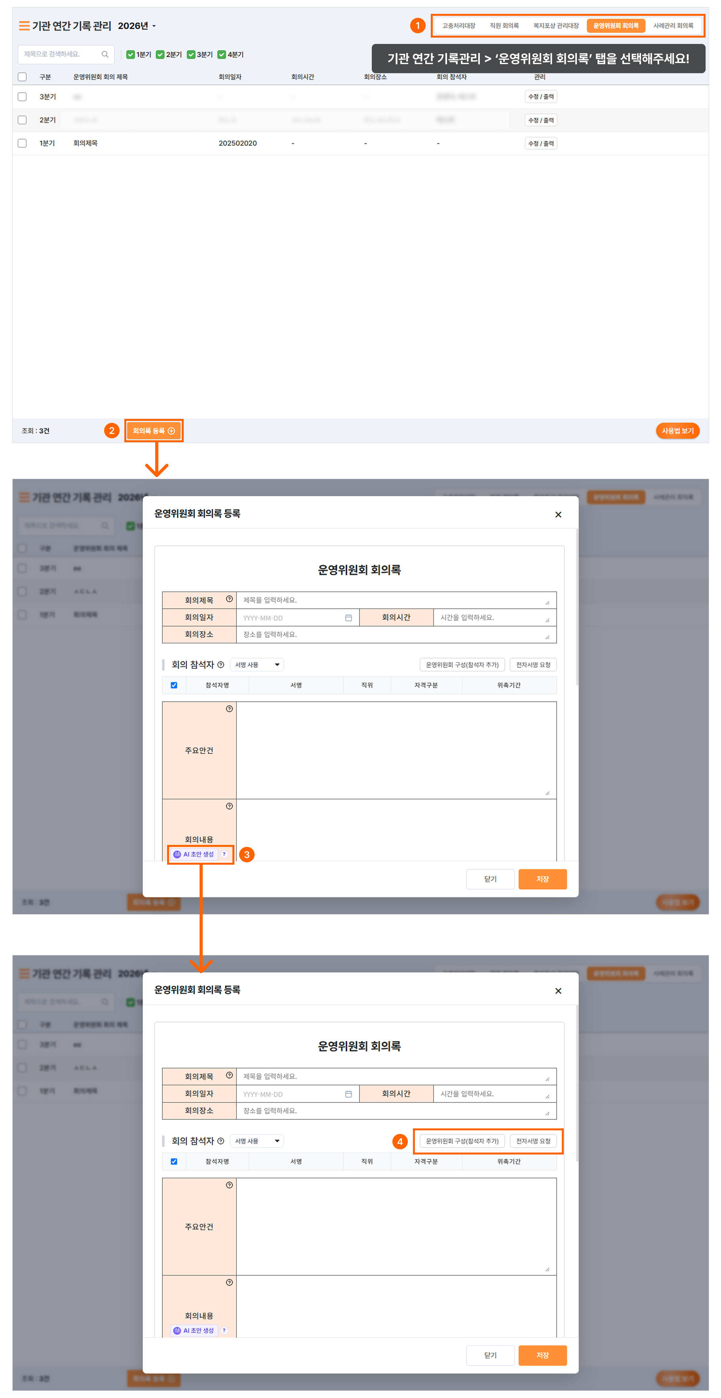The height and width of the screenshot is (1398, 721).
Task: Click 닫기 in the middle dialog
Action: point(490,879)
